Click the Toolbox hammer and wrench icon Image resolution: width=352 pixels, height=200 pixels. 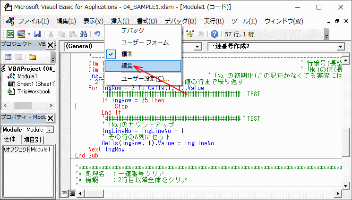click(201, 34)
